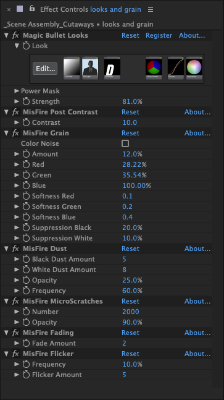
Task: Click the Curves tool icon in the Look chain
Action: click(176, 69)
